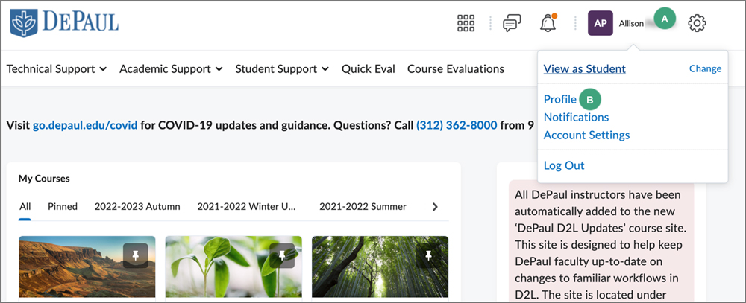The image size is (746, 303).
Task: Select the Pinned courses tab
Action: point(63,206)
